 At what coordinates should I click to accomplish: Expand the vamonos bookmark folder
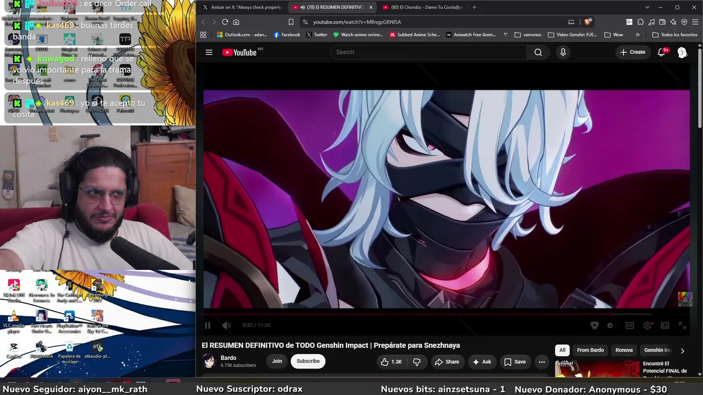click(x=528, y=35)
